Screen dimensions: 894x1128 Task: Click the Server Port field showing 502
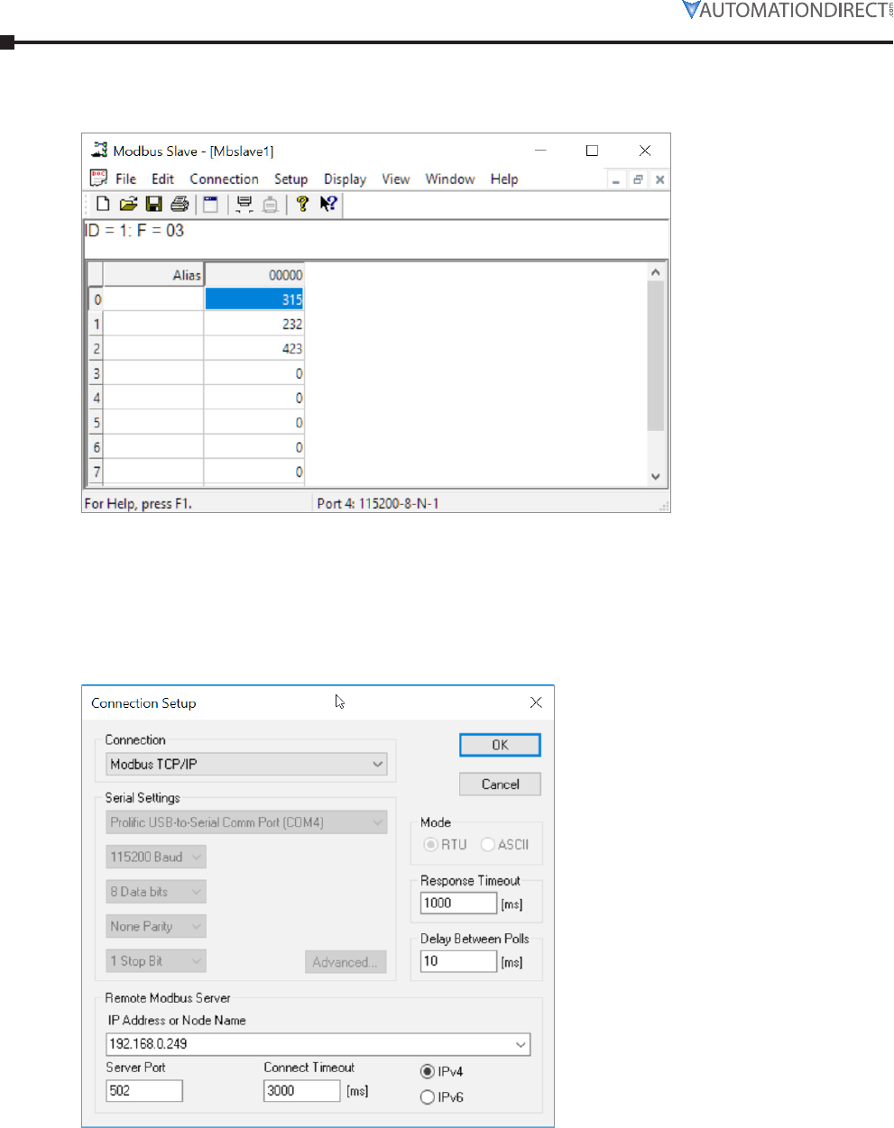coord(144,1090)
